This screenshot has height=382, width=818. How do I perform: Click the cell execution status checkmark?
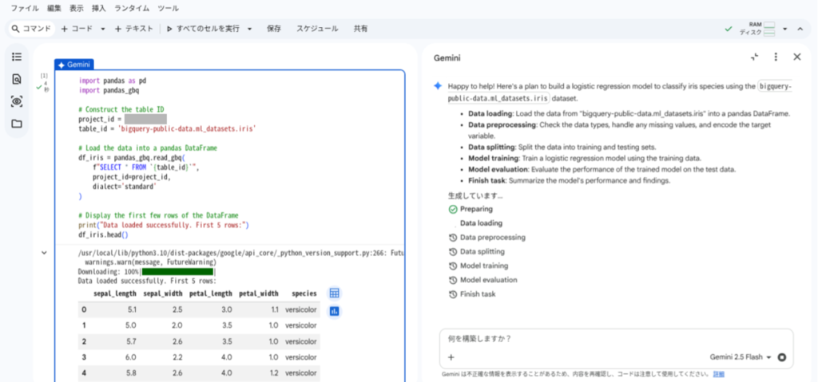click(x=38, y=88)
